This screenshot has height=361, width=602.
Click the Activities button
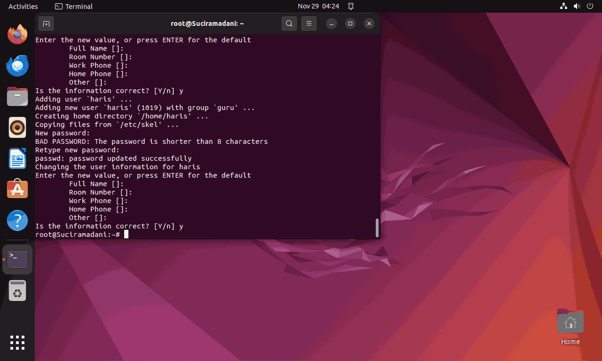(23, 6)
